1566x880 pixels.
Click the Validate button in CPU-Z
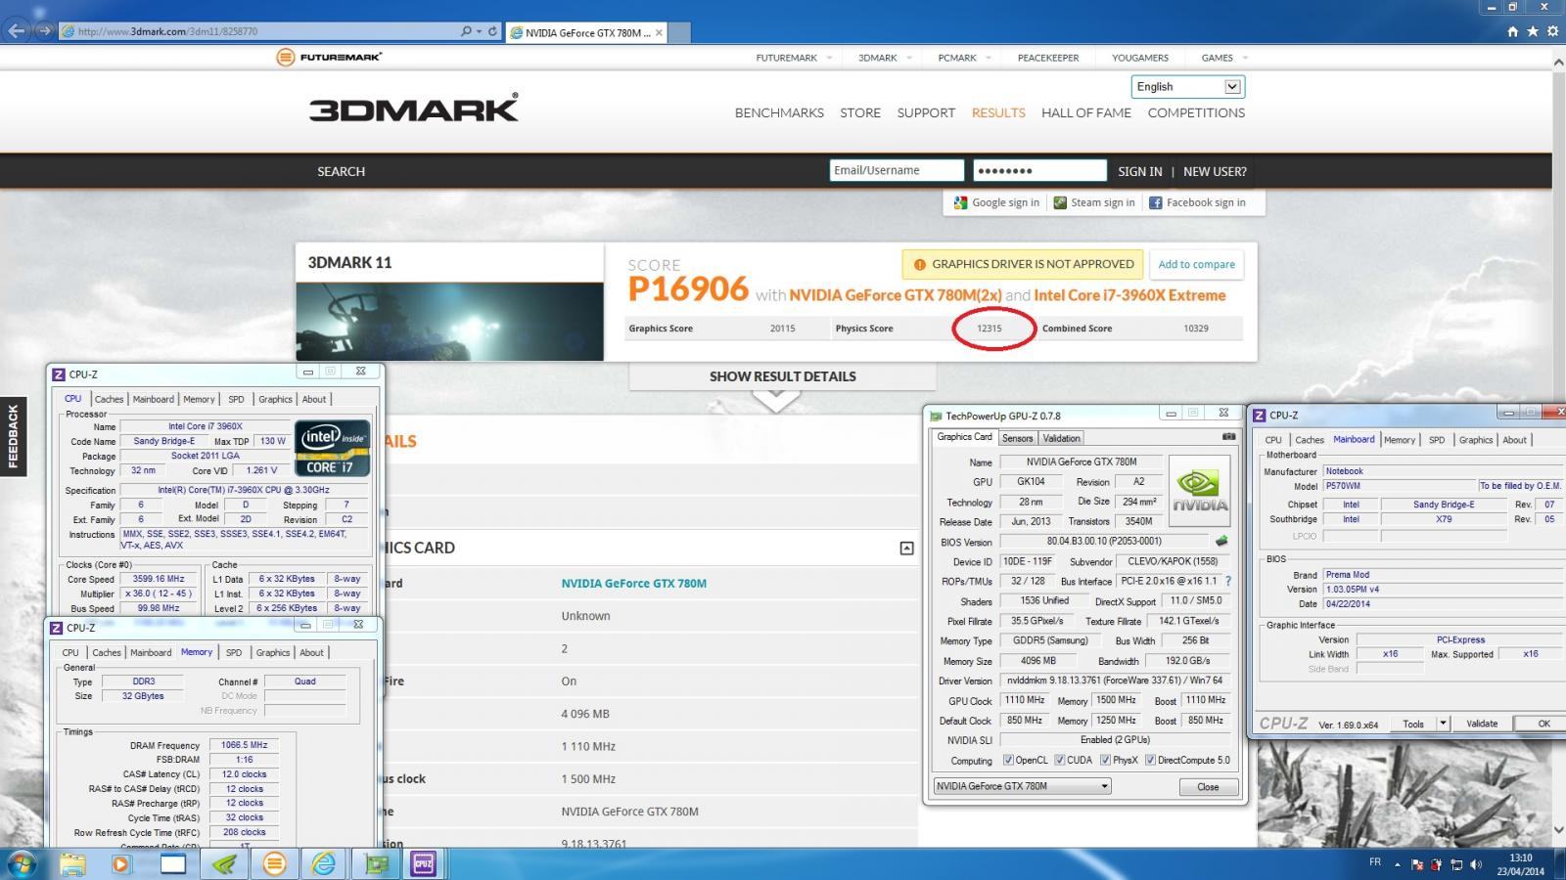coord(1482,724)
